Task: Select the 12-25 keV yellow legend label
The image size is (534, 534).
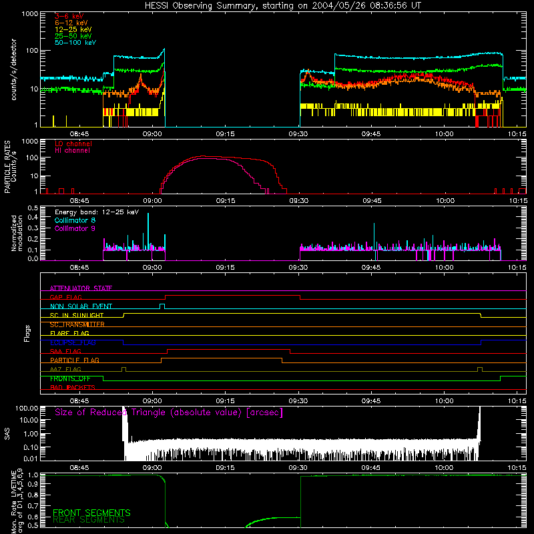Action: click(73, 29)
